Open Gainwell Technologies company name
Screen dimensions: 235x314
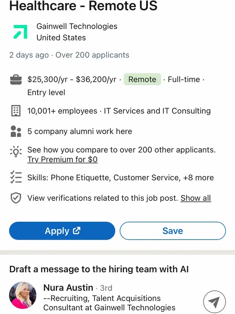click(x=77, y=26)
